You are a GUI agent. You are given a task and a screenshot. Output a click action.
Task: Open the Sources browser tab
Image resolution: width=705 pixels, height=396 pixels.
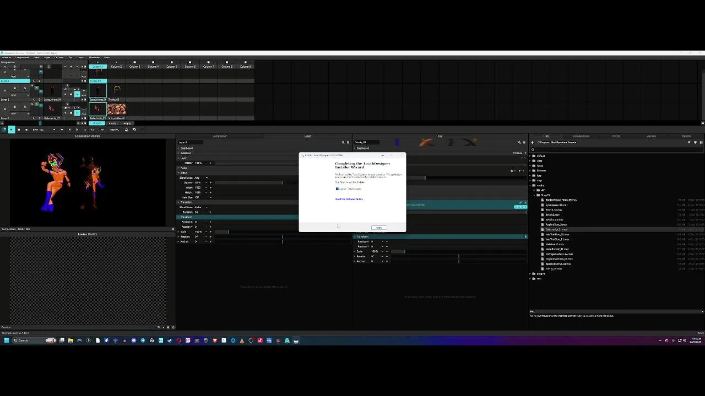click(651, 136)
